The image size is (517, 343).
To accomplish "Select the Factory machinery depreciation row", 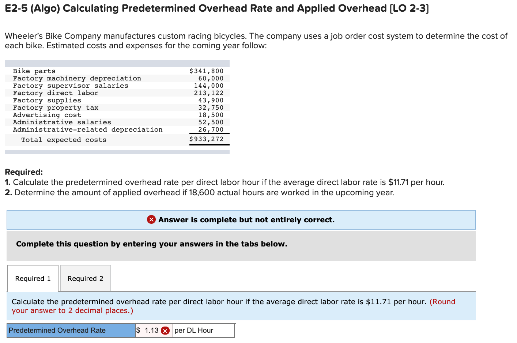I will pyautogui.click(x=117, y=78).
